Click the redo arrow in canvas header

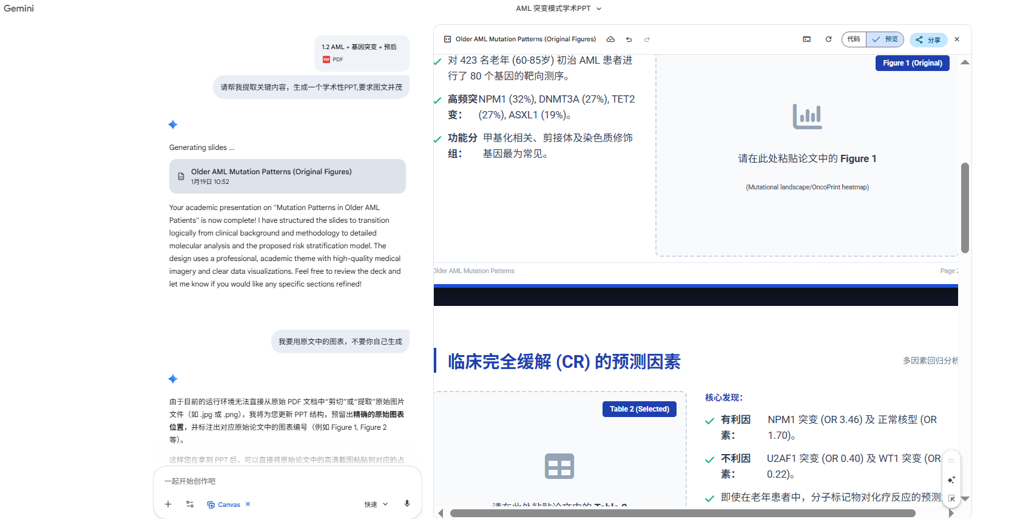[x=647, y=39]
